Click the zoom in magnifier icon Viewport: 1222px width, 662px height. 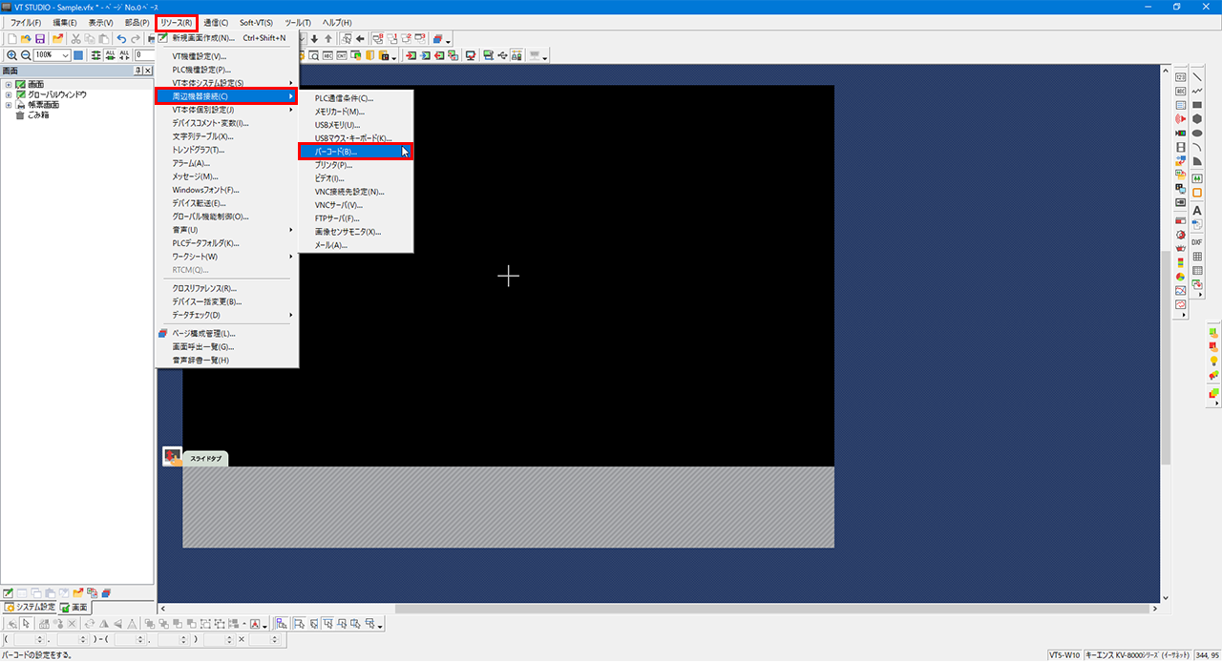[x=11, y=56]
